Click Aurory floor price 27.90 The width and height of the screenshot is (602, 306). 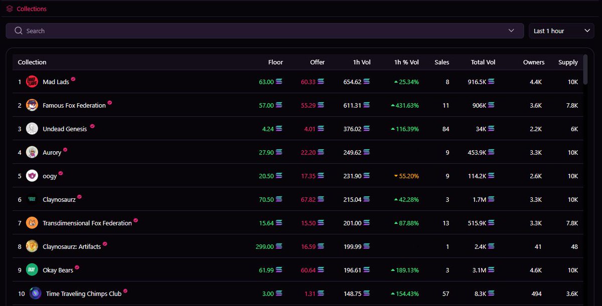coord(266,152)
